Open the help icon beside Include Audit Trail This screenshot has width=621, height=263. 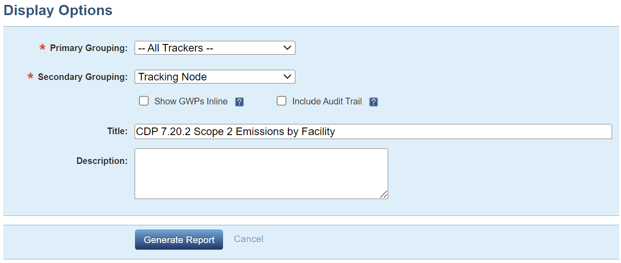[374, 102]
